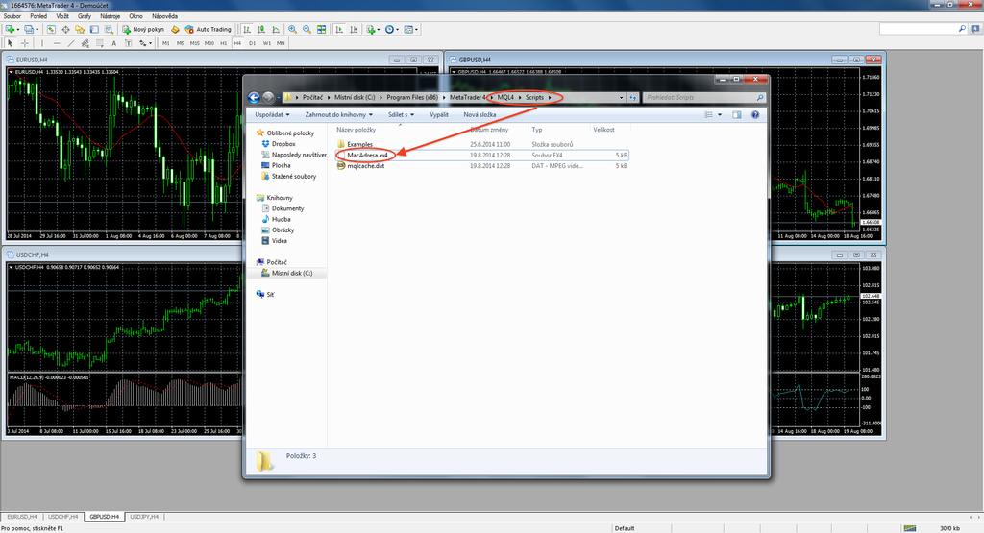Select the cursor arrow tool
This screenshot has width=984, height=533.
(x=10, y=43)
